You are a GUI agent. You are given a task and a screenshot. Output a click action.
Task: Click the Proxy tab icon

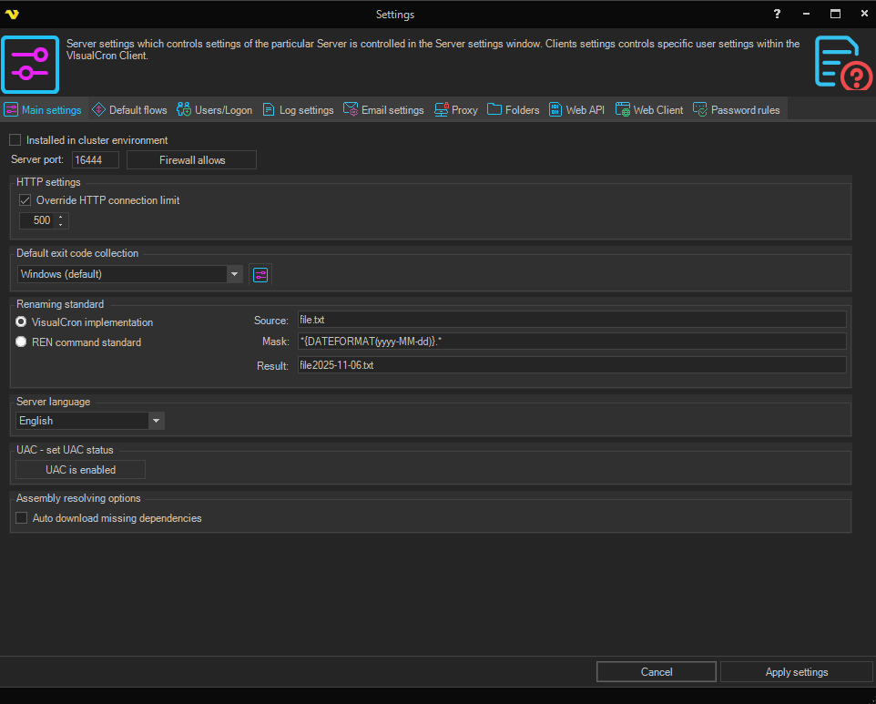coord(442,110)
